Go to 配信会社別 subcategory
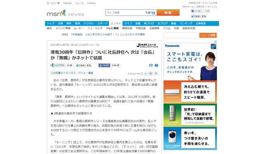 [x=189, y=28]
